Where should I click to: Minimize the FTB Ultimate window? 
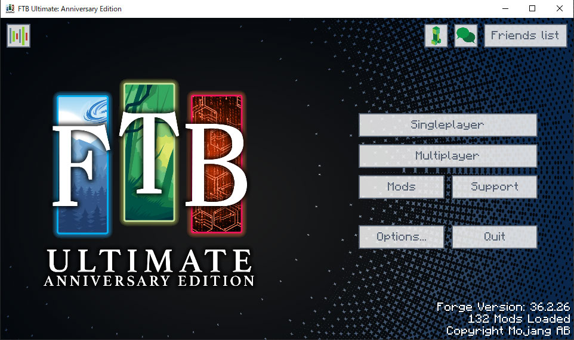505,8
